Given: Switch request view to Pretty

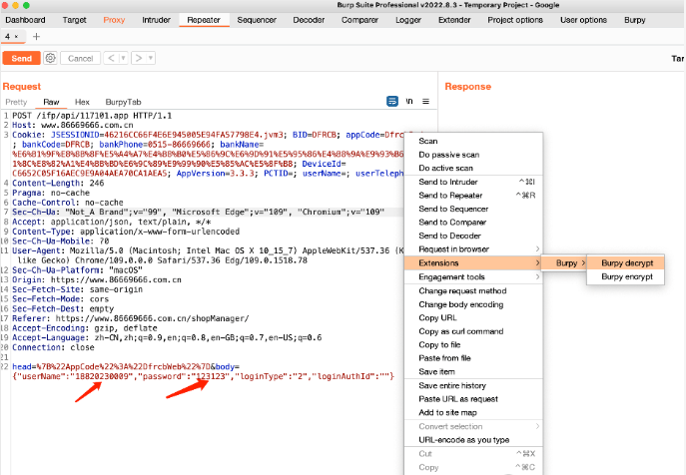Looking at the screenshot, I should click(16, 102).
